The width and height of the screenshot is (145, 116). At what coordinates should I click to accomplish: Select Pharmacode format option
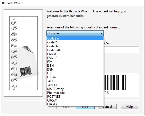[75, 93]
